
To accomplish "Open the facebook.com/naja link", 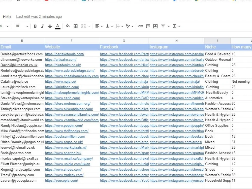I will pyautogui.click(x=124, y=82).
